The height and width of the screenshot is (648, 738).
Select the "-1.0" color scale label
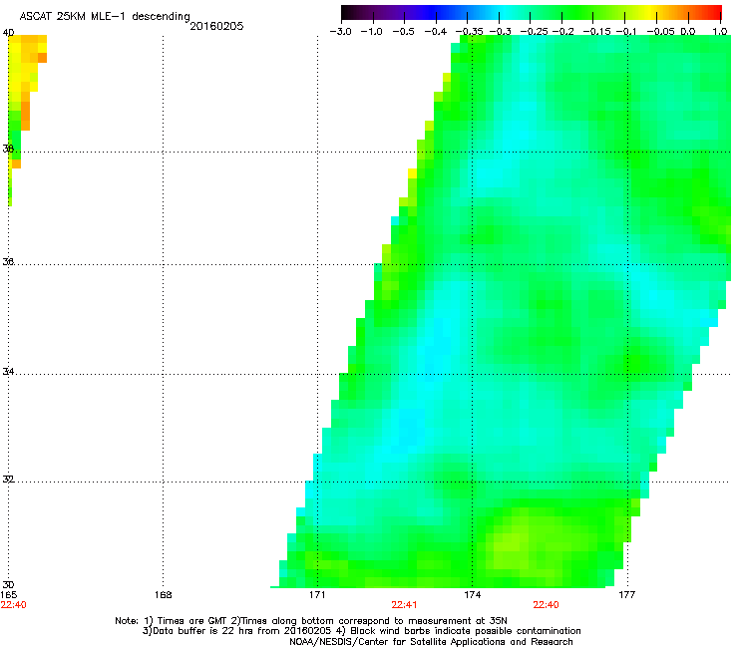(x=372, y=32)
